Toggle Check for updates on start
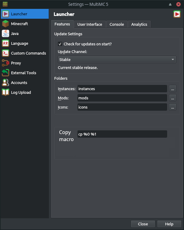Screen dimensions: 184x230 pyautogui.click(x=60, y=44)
